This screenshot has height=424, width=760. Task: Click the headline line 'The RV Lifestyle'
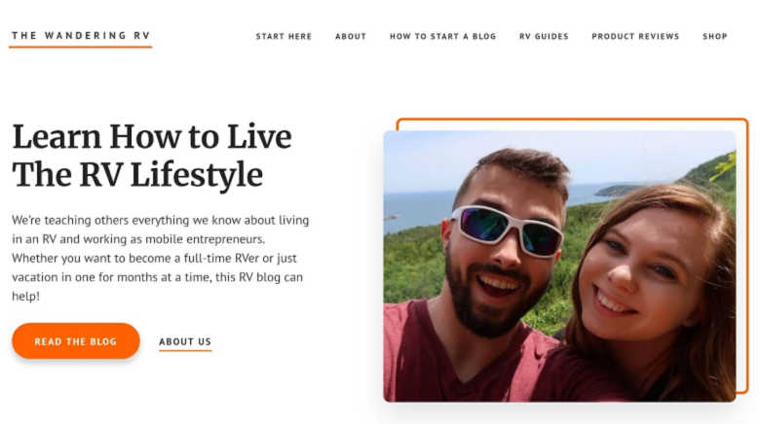click(137, 175)
